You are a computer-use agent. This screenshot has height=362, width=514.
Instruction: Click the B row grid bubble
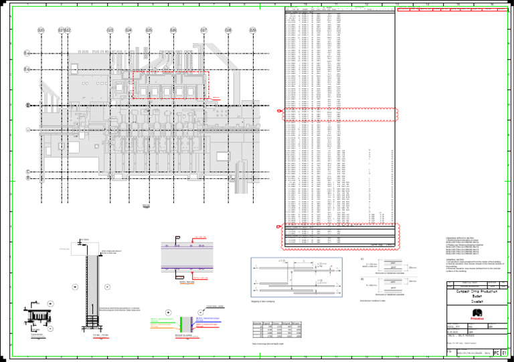point(28,178)
